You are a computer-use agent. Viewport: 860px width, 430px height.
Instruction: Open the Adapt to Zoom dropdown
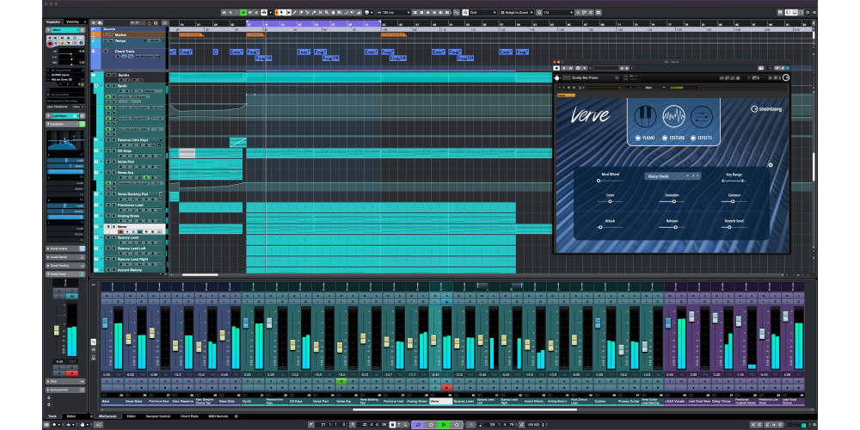click(x=517, y=12)
